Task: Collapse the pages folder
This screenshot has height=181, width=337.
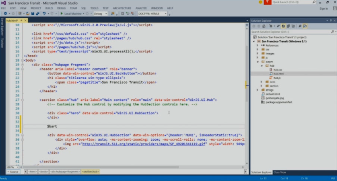Action: (257, 62)
